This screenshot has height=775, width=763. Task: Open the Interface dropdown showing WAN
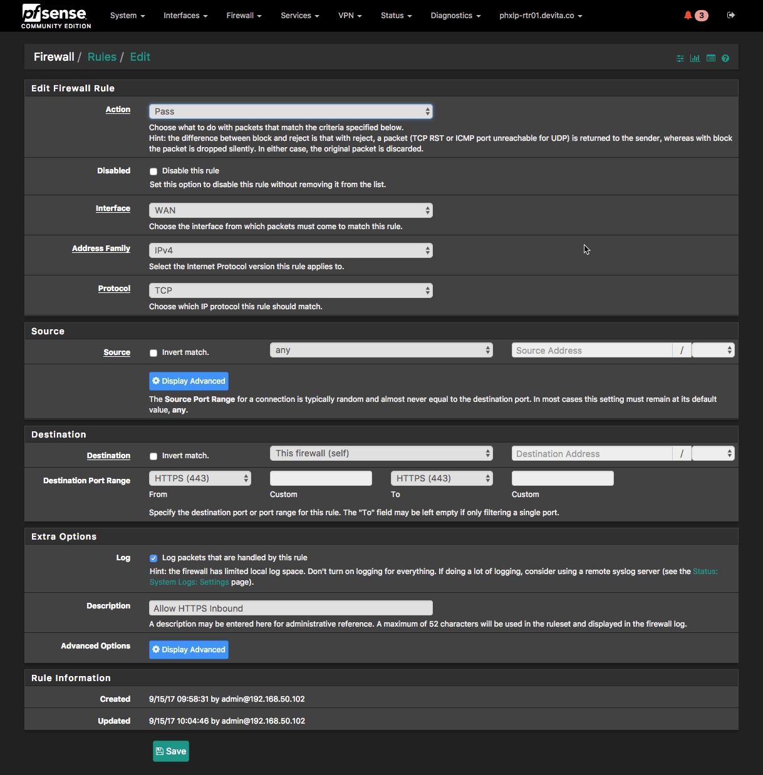coord(291,210)
